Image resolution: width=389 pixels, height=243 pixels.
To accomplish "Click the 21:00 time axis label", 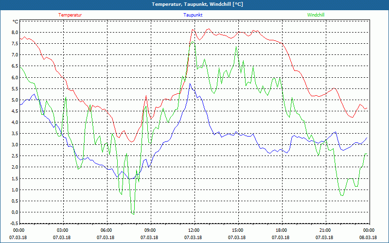I will pyautogui.click(x=325, y=230).
